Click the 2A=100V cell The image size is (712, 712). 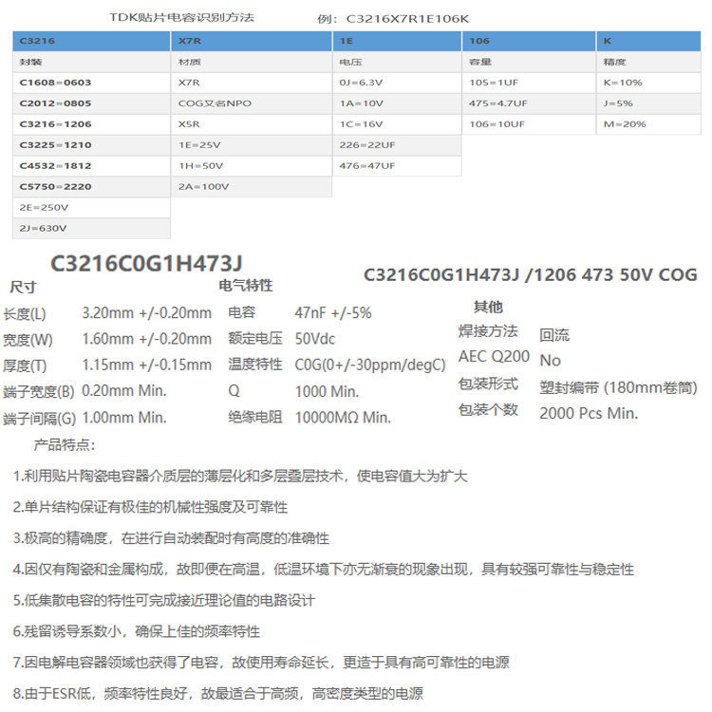[252, 187]
